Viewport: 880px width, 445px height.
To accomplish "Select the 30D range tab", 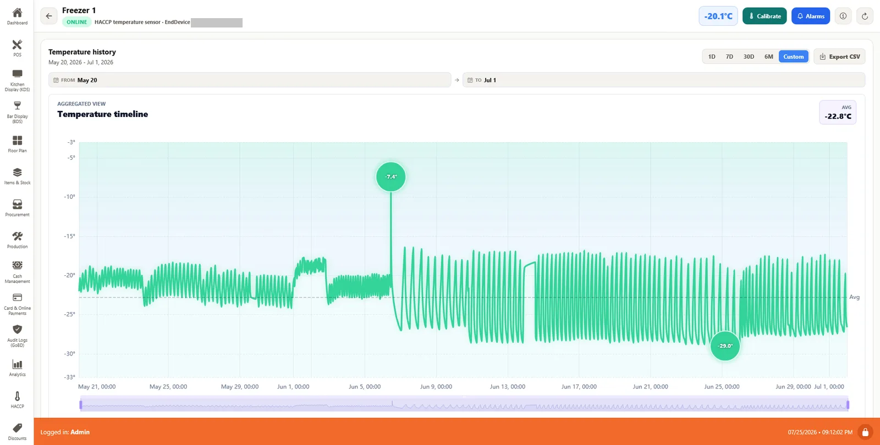I will pyautogui.click(x=749, y=57).
